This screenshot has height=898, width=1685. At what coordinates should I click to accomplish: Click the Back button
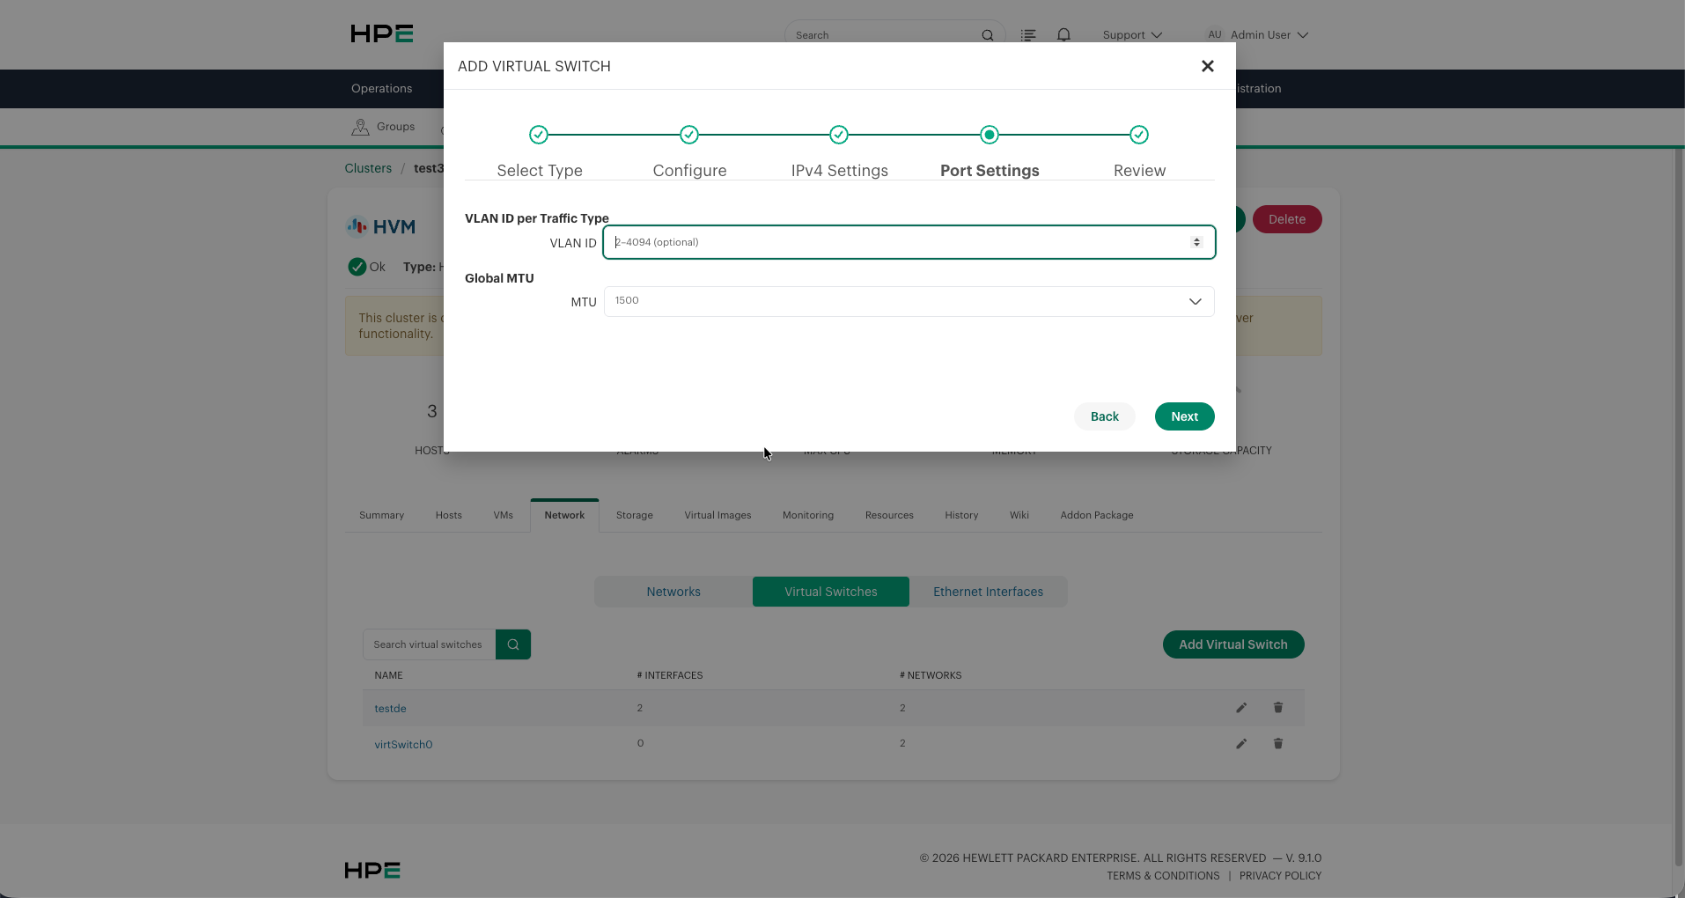pos(1105,416)
